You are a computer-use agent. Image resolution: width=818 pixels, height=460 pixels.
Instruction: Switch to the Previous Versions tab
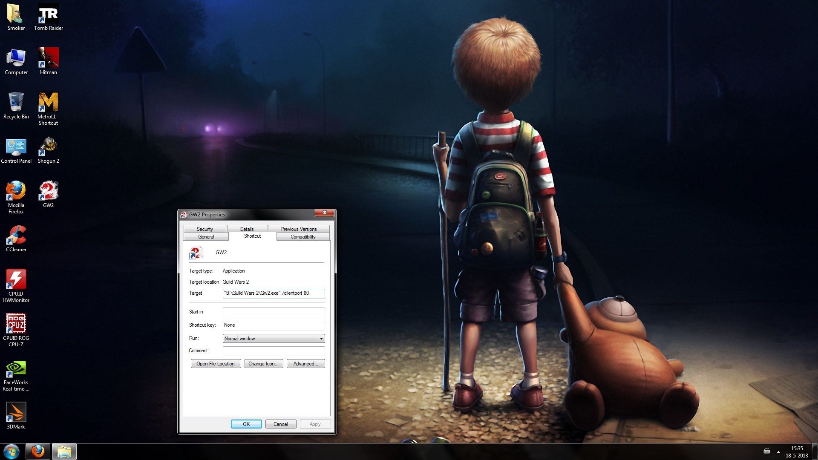[x=299, y=229]
